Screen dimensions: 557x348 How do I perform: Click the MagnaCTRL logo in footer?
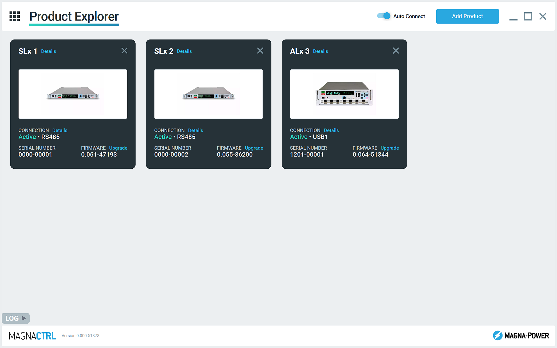[x=33, y=336]
